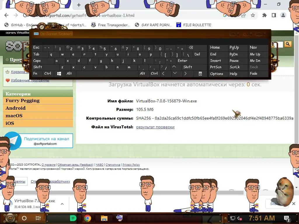
Task: Expand the VirtualBox download item chevron
Action: [62, 204]
